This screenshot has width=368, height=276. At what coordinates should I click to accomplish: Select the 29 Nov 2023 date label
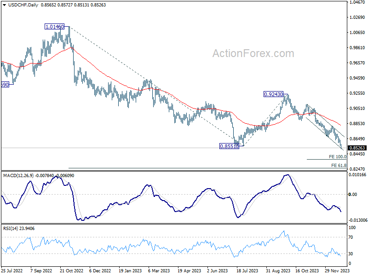pos(337,270)
